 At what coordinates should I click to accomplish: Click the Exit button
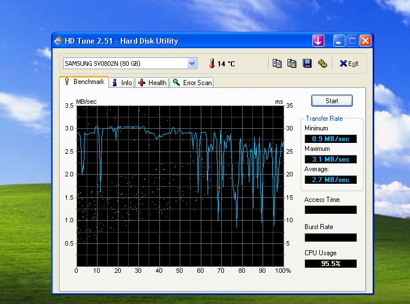[x=349, y=64]
